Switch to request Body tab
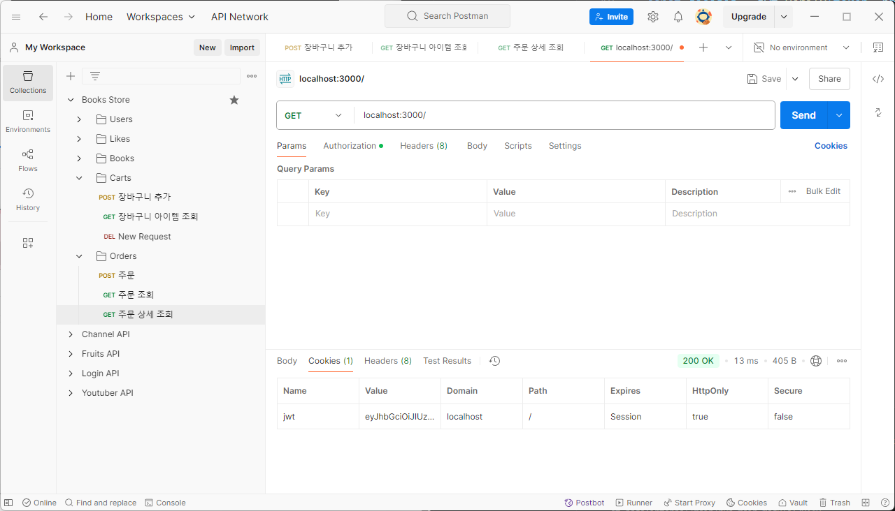 [x=477, y=146]
